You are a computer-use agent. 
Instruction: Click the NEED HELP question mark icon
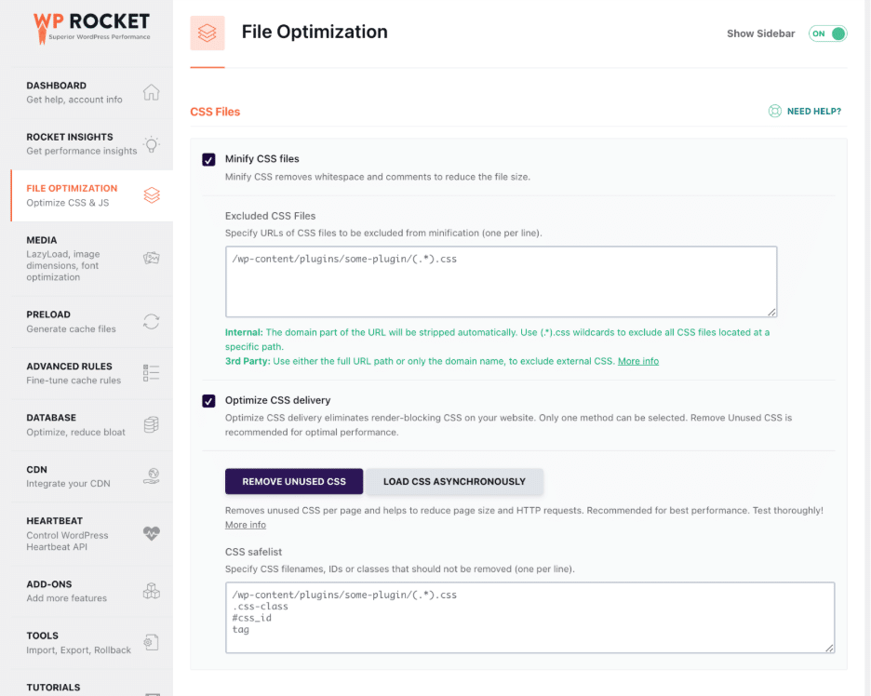click(x=774, y=110)
